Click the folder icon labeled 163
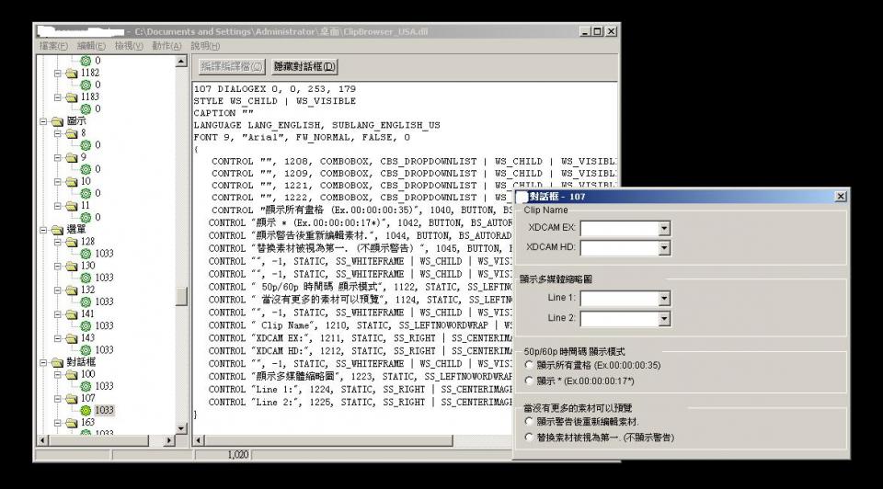Image resolution: width=883 pixels, height=489 pixels. click(72, 423)
